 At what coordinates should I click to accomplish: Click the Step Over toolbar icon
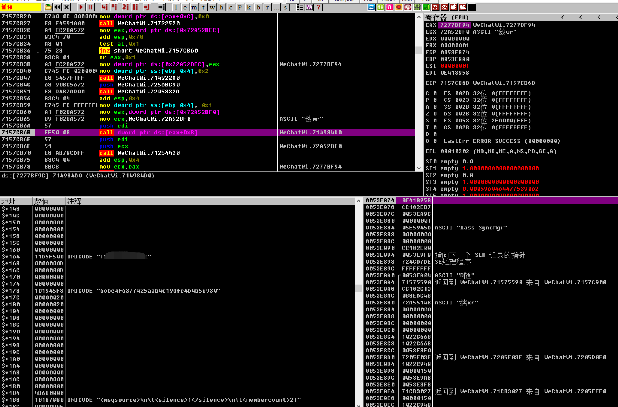click(114, 7)
